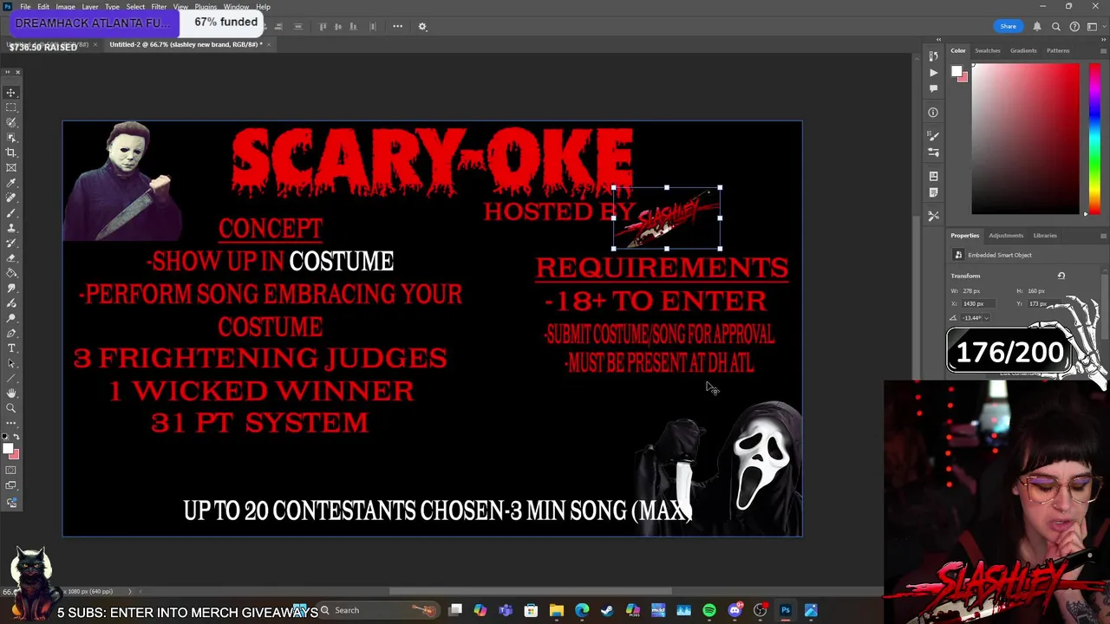Viewport: 1110px width, 624px height.
Task: Click the rotation angle input field
Action: pos(970,318)
